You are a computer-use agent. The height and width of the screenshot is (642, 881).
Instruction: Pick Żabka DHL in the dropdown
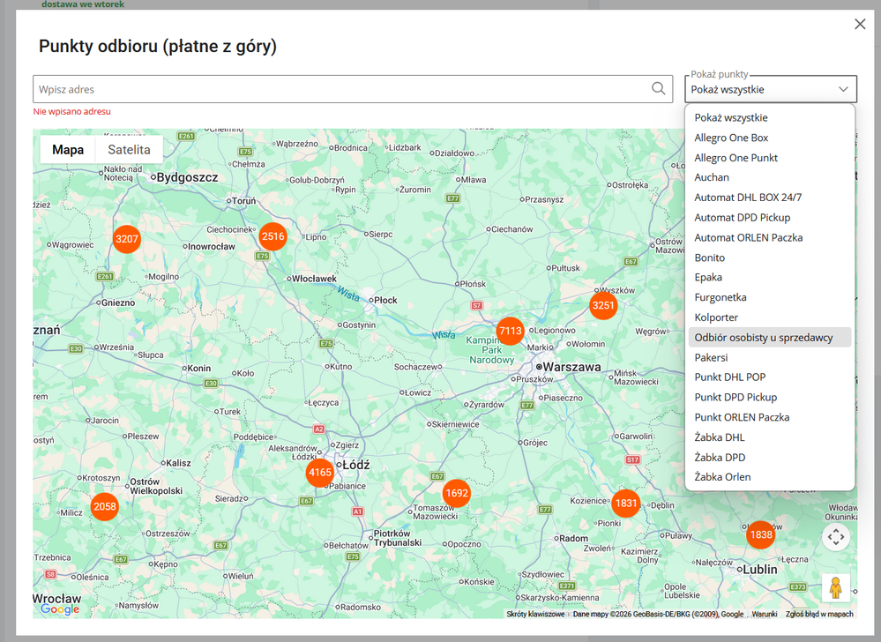[720, 437]
